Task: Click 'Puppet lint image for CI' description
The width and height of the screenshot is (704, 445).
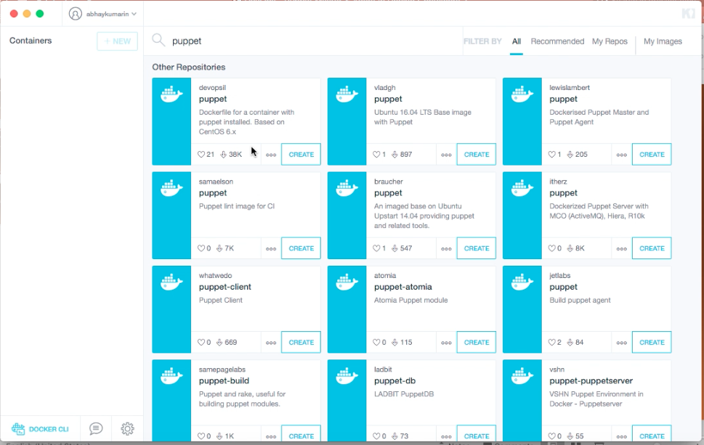Action: [x=237, y=206]
